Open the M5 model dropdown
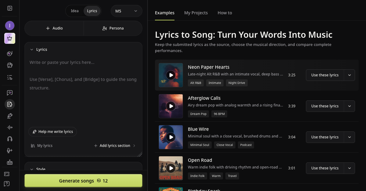 tap(127, 11)
